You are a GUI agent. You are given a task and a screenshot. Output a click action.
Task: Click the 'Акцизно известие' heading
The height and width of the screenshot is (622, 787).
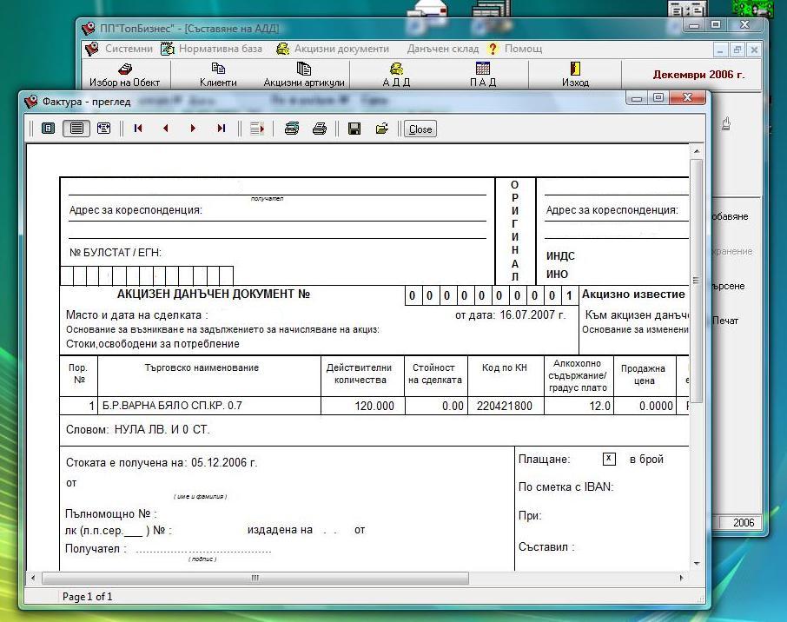tap(633, 294)
